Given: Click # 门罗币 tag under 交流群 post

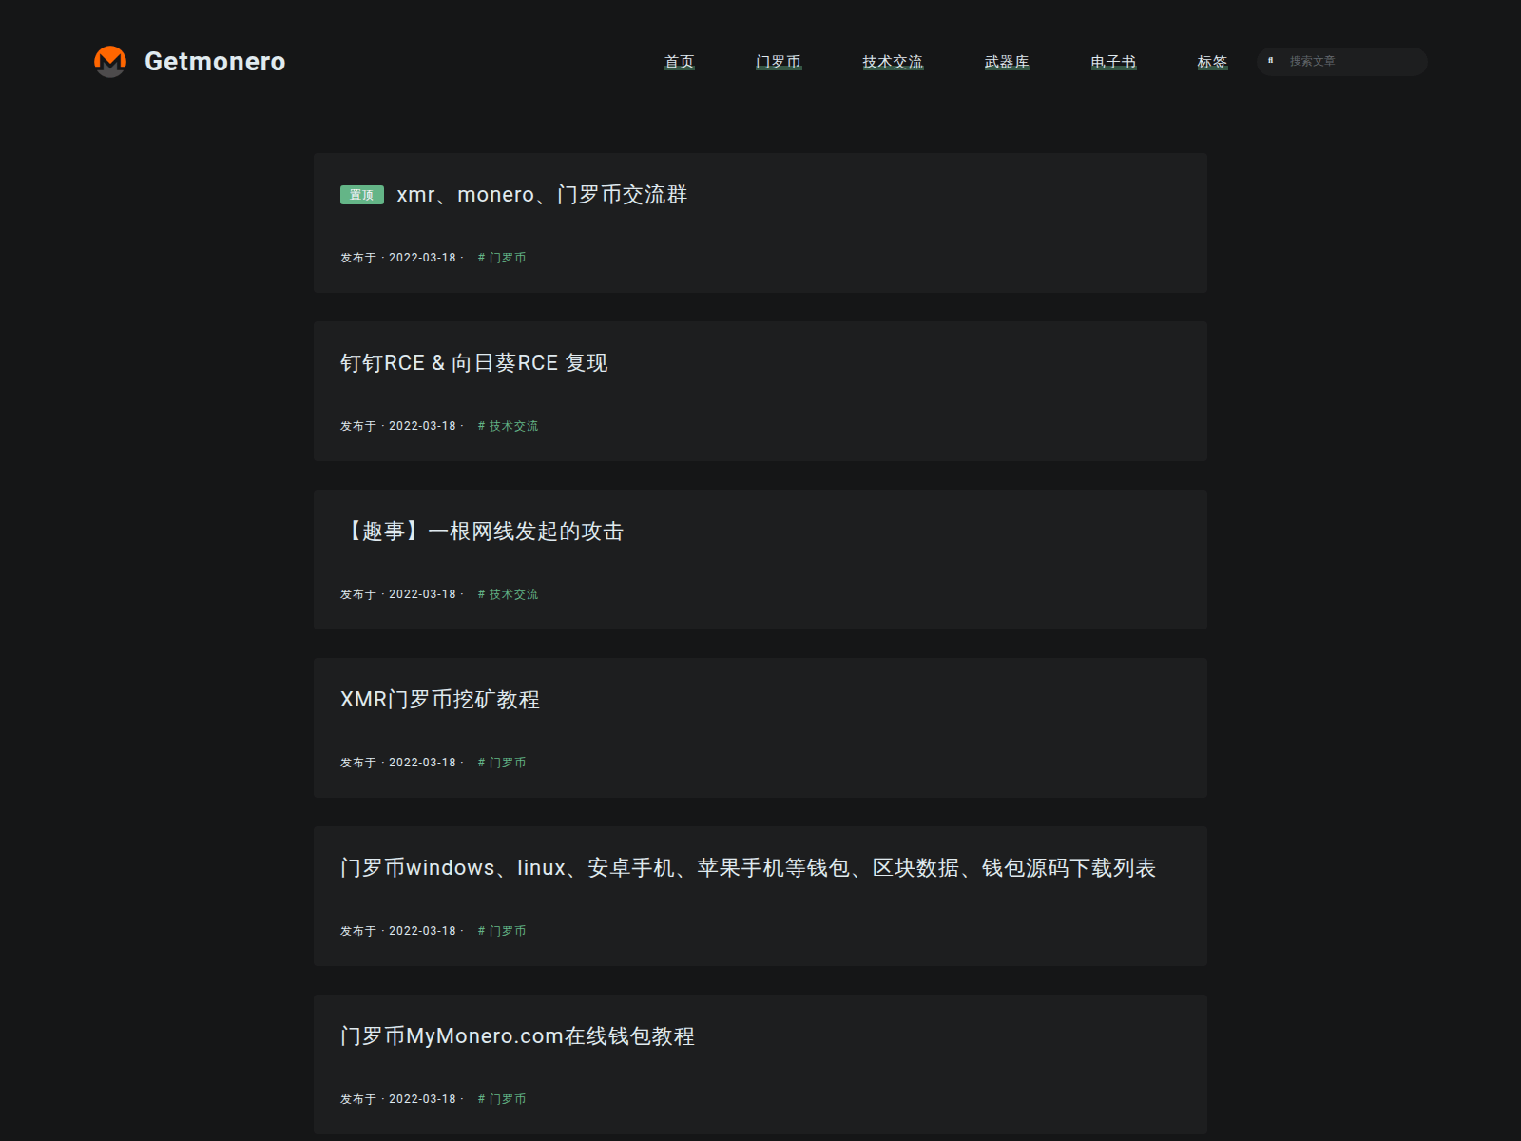Looking at the screenshot, I should point(502,258).
